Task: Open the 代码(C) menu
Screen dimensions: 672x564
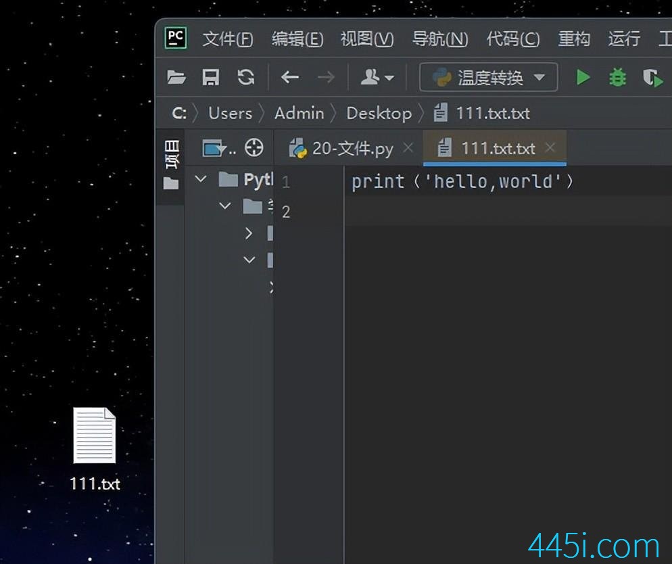Action: 512,39
